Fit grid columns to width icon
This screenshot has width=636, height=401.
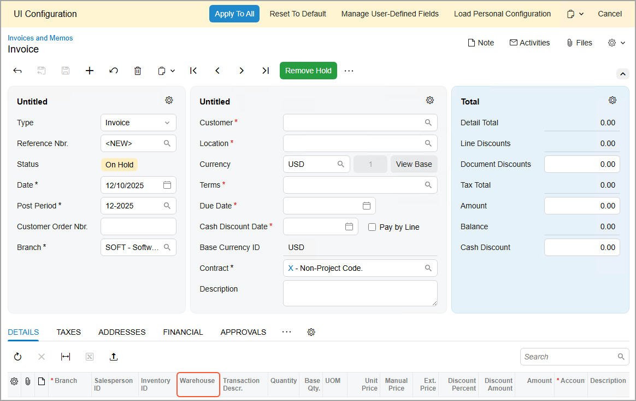pyautogui.click(x=66, y=357)
